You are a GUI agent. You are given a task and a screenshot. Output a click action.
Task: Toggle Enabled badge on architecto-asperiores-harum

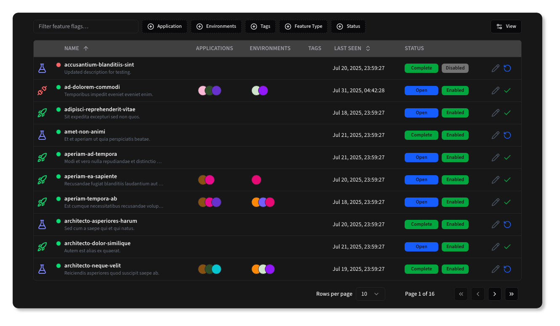point(455,224)
